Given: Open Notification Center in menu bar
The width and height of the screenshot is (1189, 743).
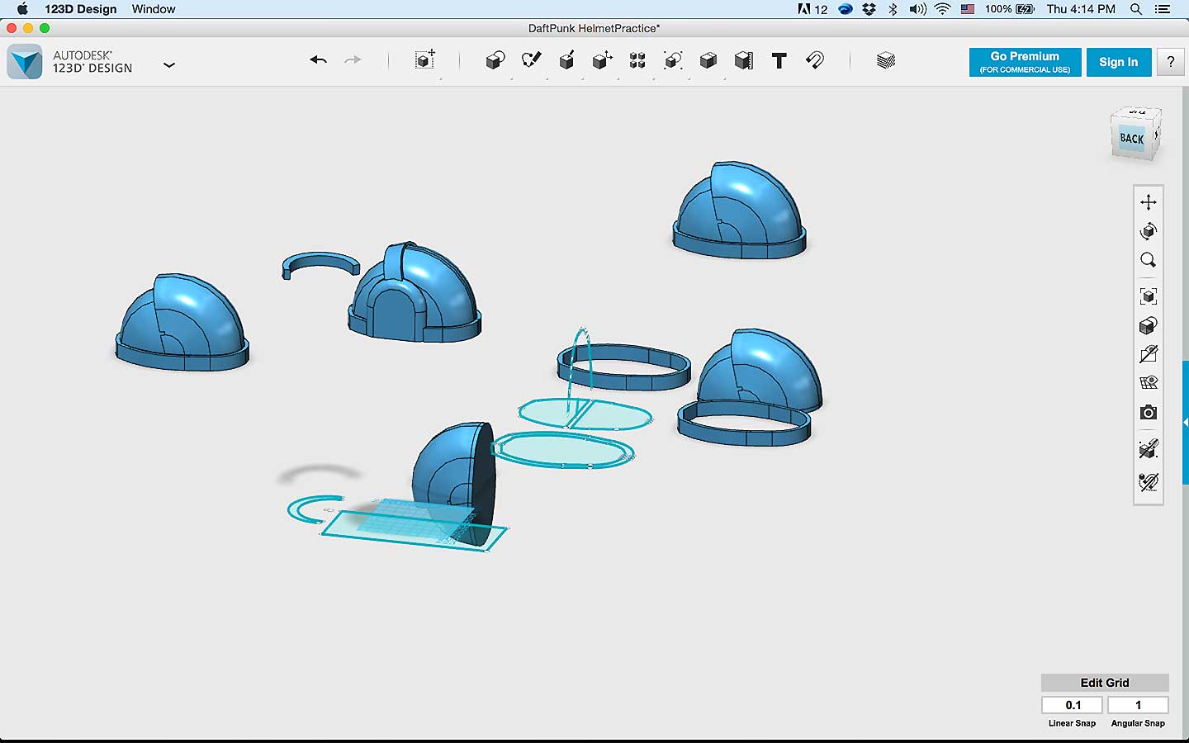Looking at the screenshot, I should [x=1163, y=9].
